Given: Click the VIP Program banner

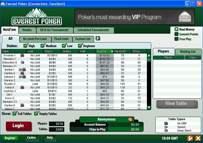Looking at the screenshot, I should 135,17.
